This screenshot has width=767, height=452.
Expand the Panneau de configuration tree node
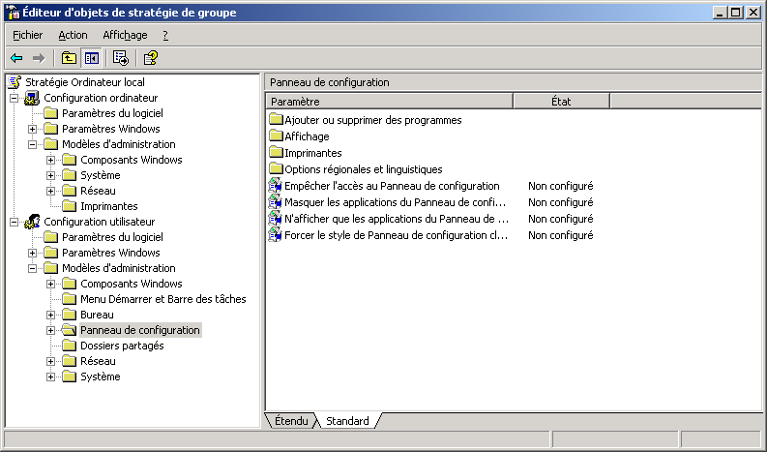(x=50, y=330)
